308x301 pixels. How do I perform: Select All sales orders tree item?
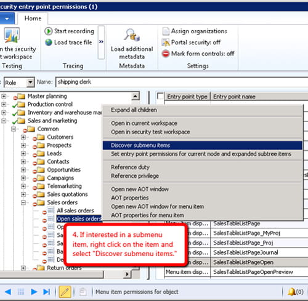click(x=75, y=211)
